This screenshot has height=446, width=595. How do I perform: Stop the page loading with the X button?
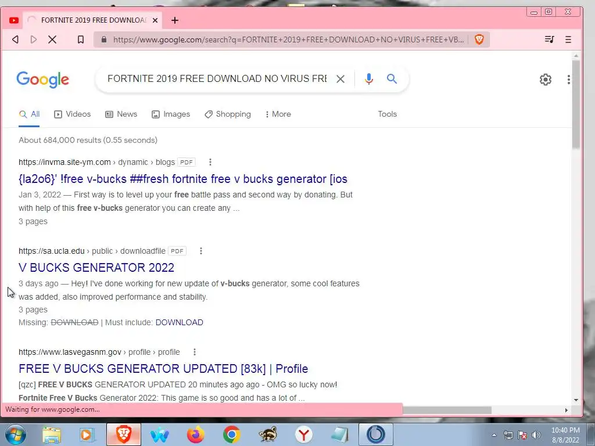pyautogui.click(x=52, y=39)
